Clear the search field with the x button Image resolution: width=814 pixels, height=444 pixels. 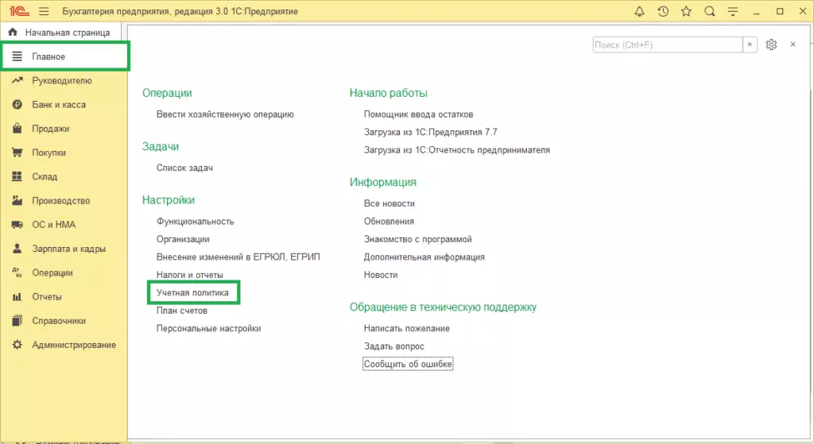coord(750,44)
